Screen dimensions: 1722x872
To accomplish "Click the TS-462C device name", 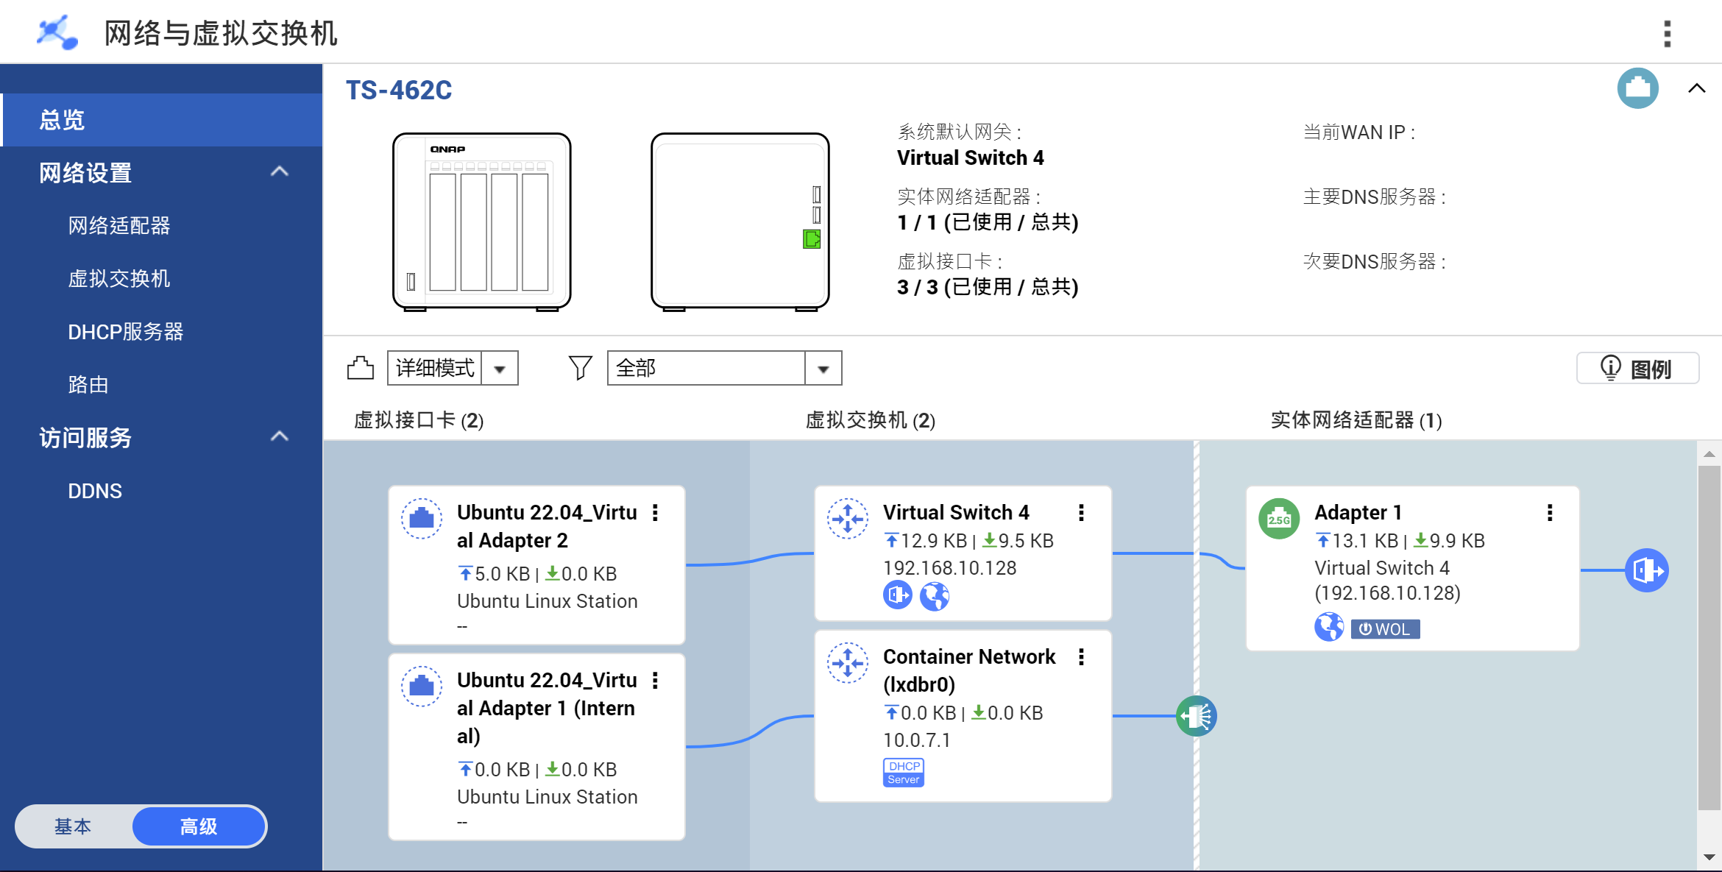I will point(399,90).
